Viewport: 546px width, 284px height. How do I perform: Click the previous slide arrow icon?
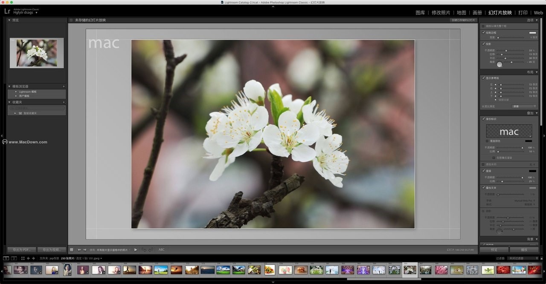pos(79,250)
